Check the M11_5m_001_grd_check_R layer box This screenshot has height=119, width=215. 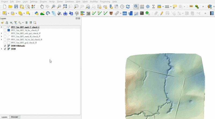tap(5, 43)
